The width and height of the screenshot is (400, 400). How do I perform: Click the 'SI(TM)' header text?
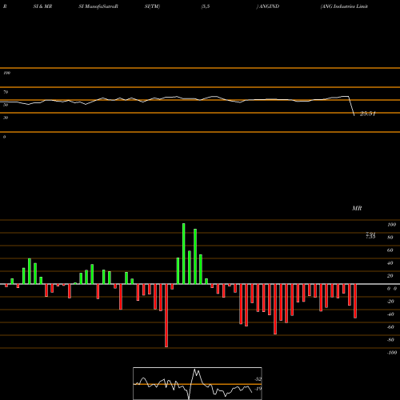(x=152, y=6)
